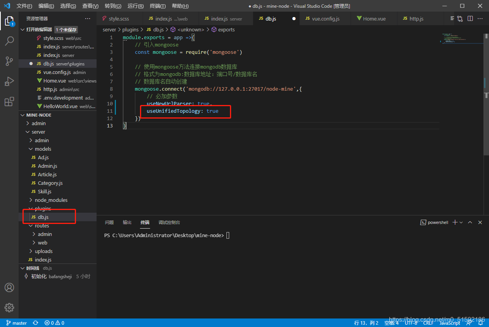The width and height of the screenshot is (489, 327).
Task: Click the JavaScript language mode button
Action: [449, 323]
